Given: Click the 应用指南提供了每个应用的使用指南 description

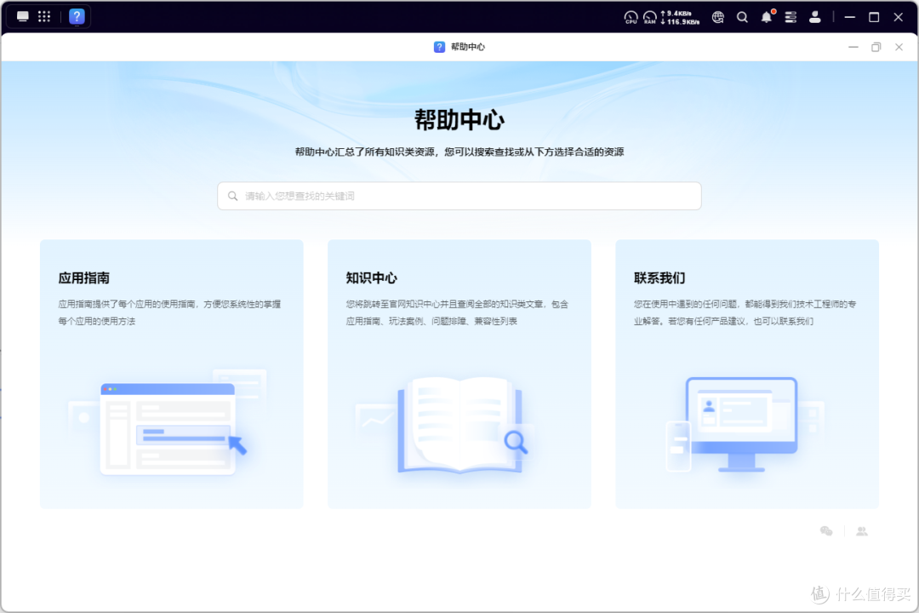Looking at the screenshot, I should pos(169,312).
